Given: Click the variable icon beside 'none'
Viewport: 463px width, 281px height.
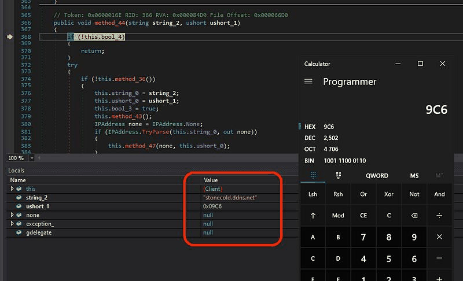Looking at the screenshot, I should (x=19, y=215).
